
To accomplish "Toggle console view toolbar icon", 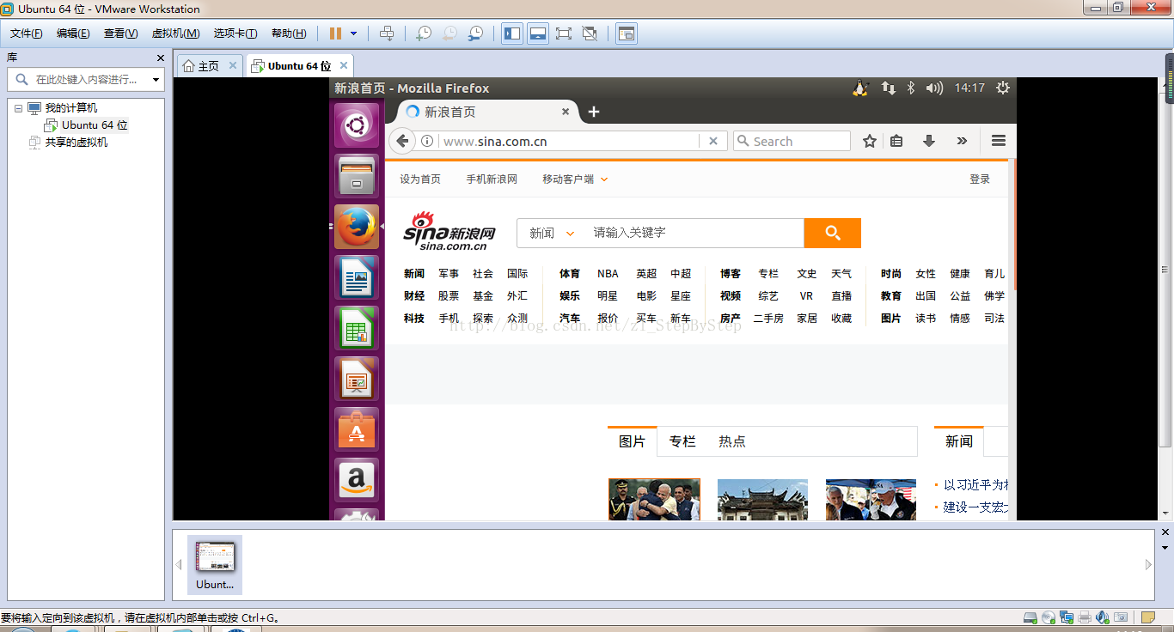I will [x=627, y=33].
